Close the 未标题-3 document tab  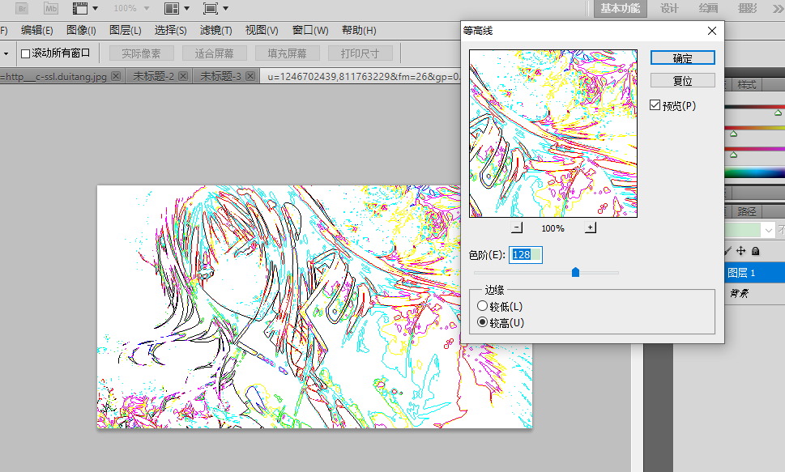[x=250, y=76]
